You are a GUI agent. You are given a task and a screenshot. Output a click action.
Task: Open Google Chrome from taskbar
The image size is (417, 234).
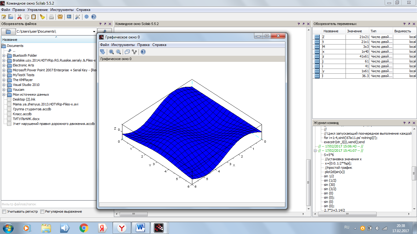click(x=84, y=228)
